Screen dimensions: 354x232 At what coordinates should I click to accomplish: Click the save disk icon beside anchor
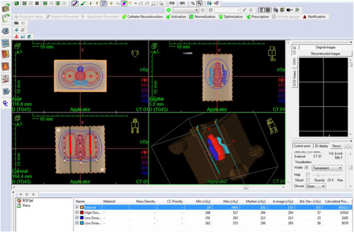(x=23, y=36)
